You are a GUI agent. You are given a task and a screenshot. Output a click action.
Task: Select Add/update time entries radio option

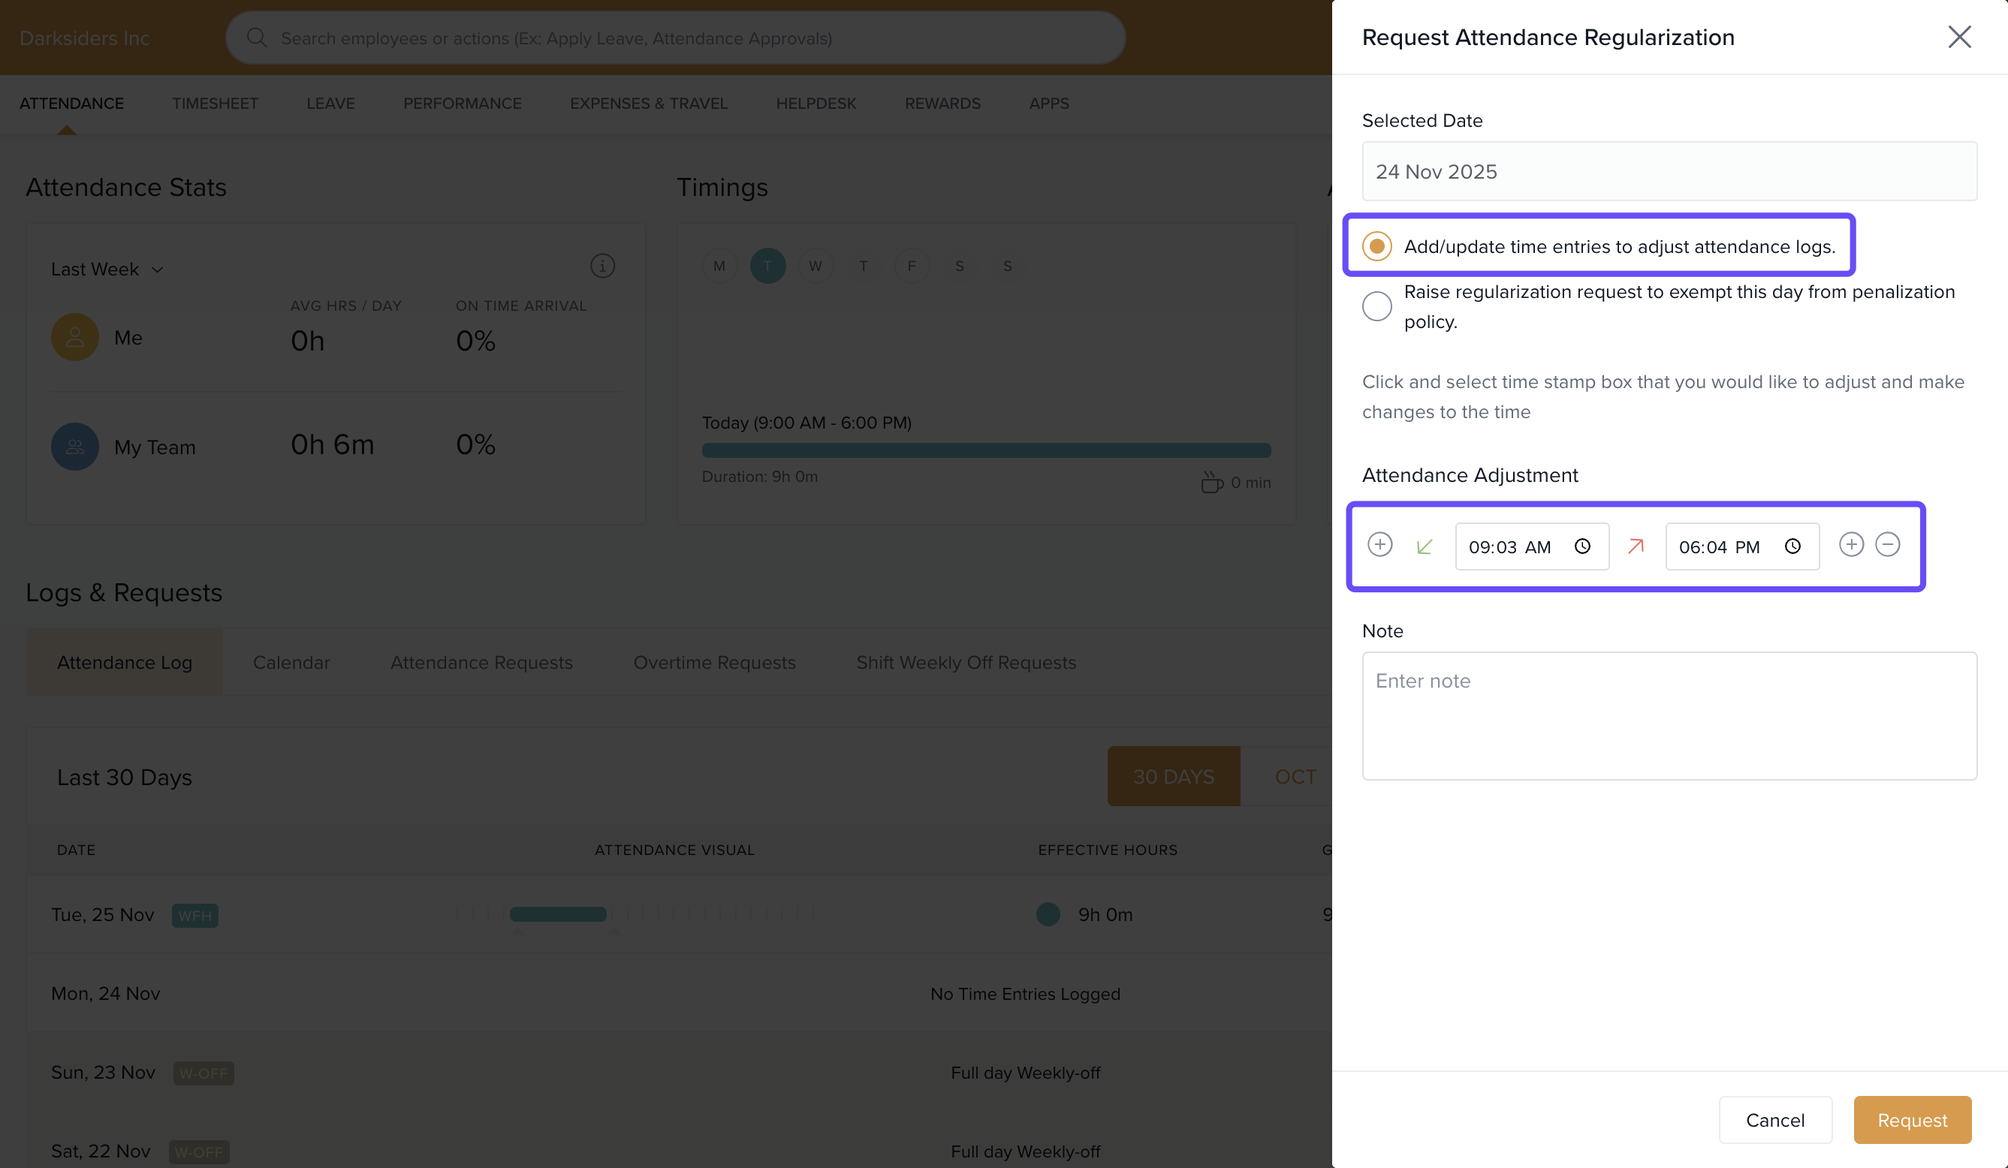pyautogui.click(x=1376, y=246)
